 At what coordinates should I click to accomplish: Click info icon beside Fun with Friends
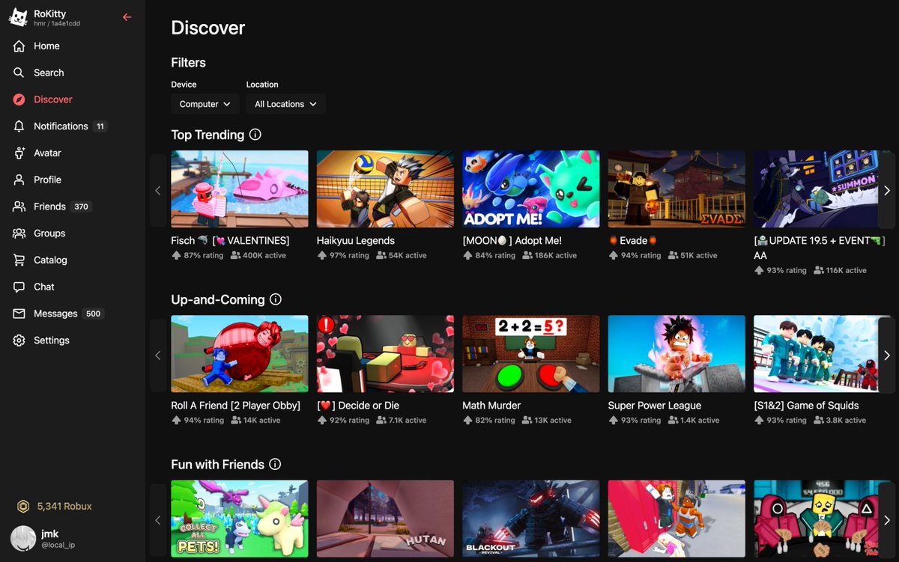click(x=275, y=465)
